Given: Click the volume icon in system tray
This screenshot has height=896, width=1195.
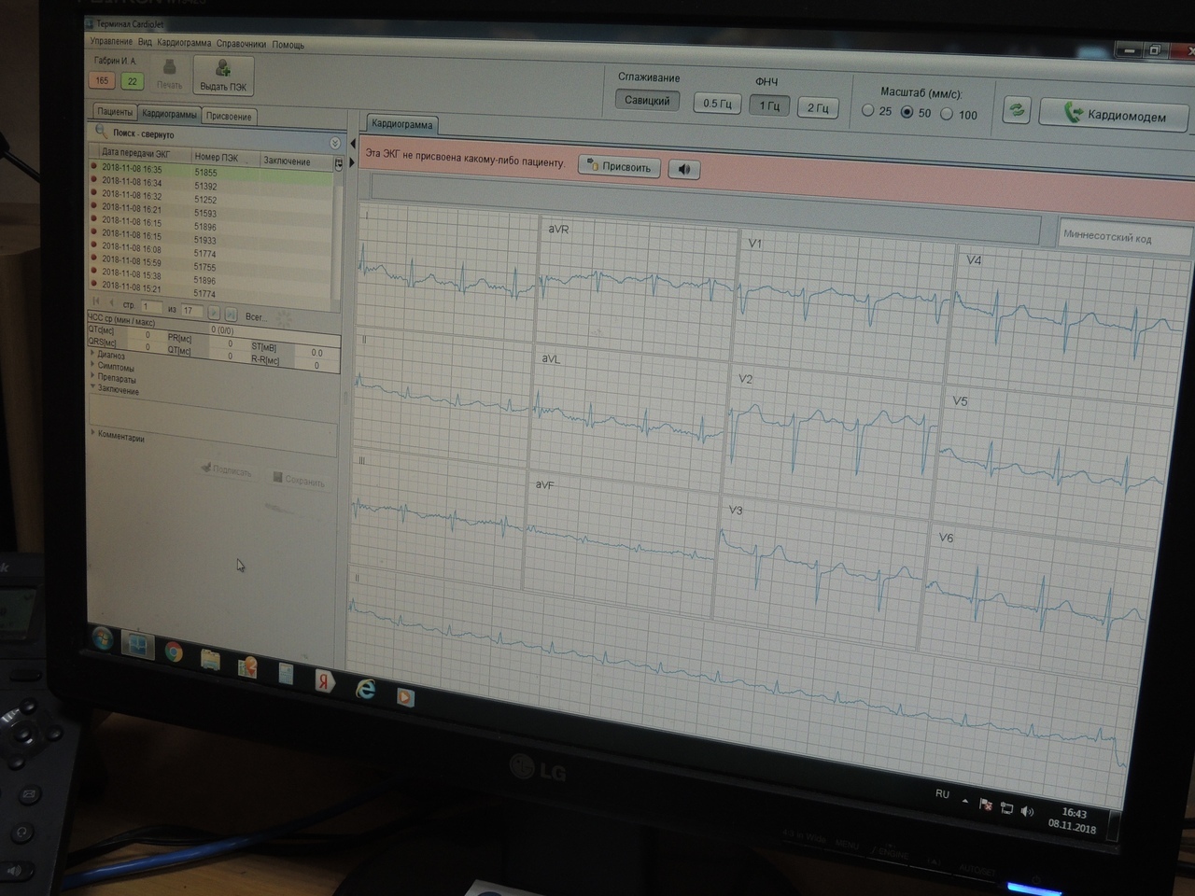Looking at the screenshot, I should pyautogui.click(x=1028, y=811).
